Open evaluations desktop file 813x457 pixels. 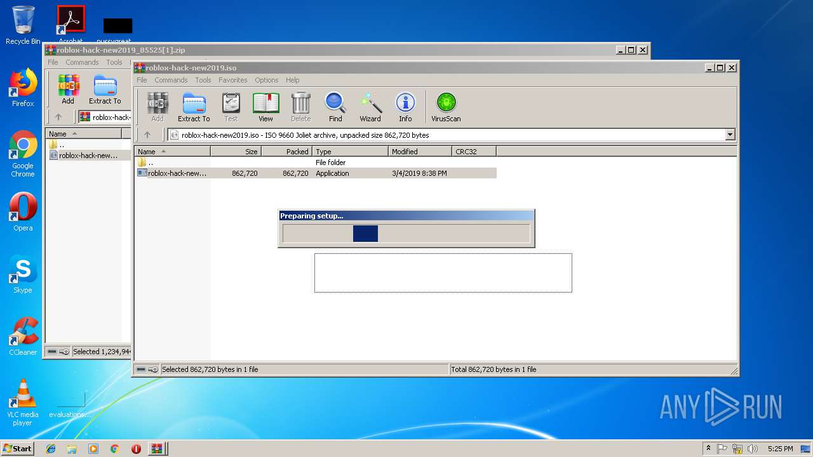coord(70,404)
